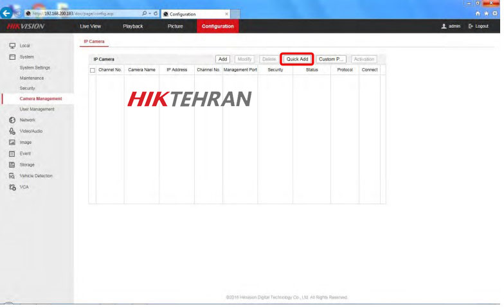The width and height of the screenshot is (504, 307).
Task: Click the Security column header
Action: [x=275, y=69]
